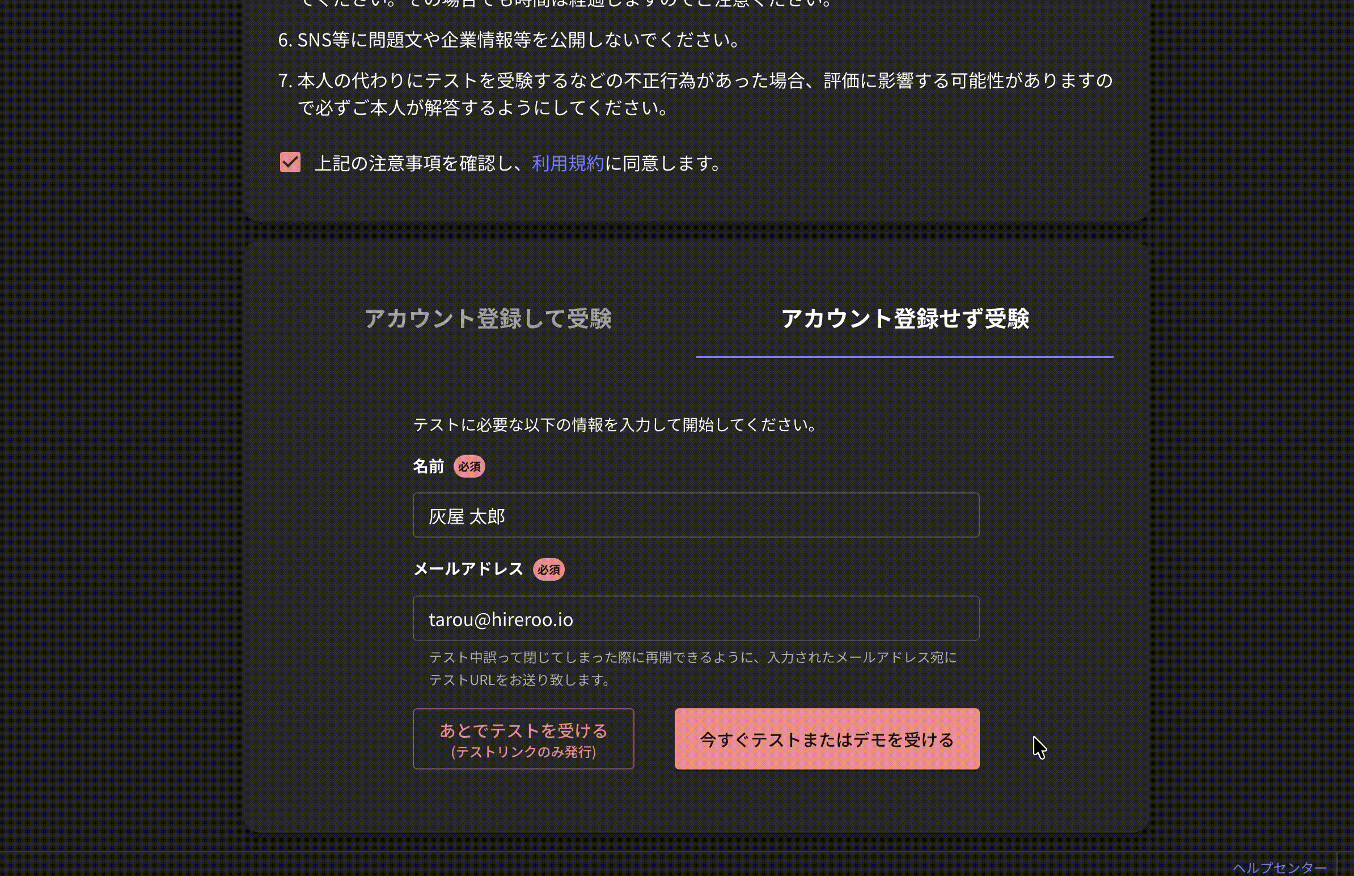Click the 必須 badge next to メールアドレス

click(x=548, y=569)
